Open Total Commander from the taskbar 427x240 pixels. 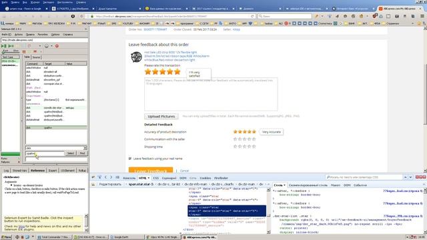(53, 237)
